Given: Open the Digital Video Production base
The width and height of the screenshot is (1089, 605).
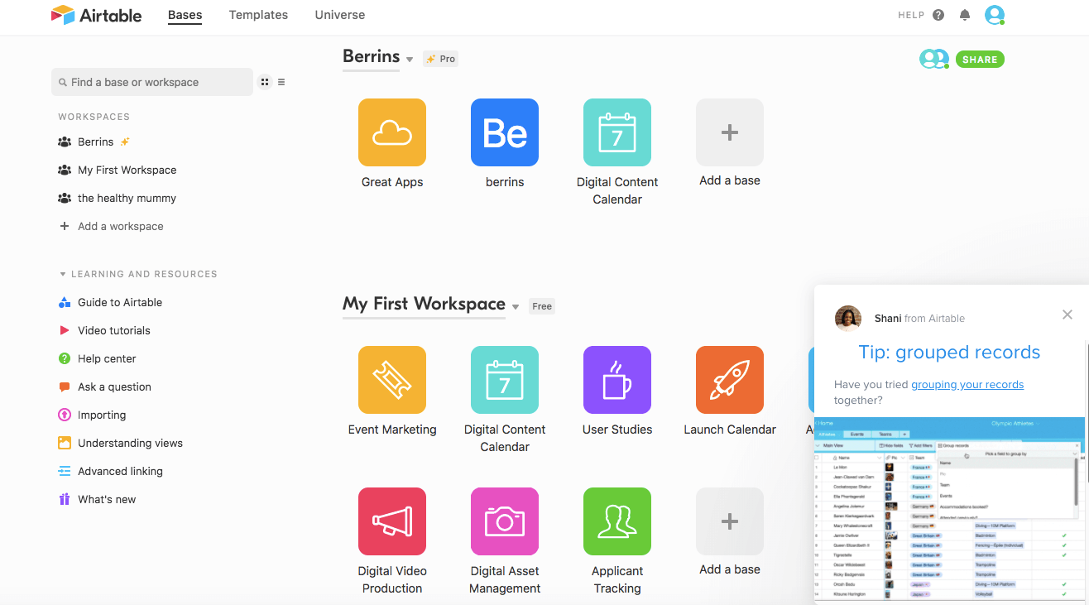Looking at the screenshot, I should coord(392,521).
